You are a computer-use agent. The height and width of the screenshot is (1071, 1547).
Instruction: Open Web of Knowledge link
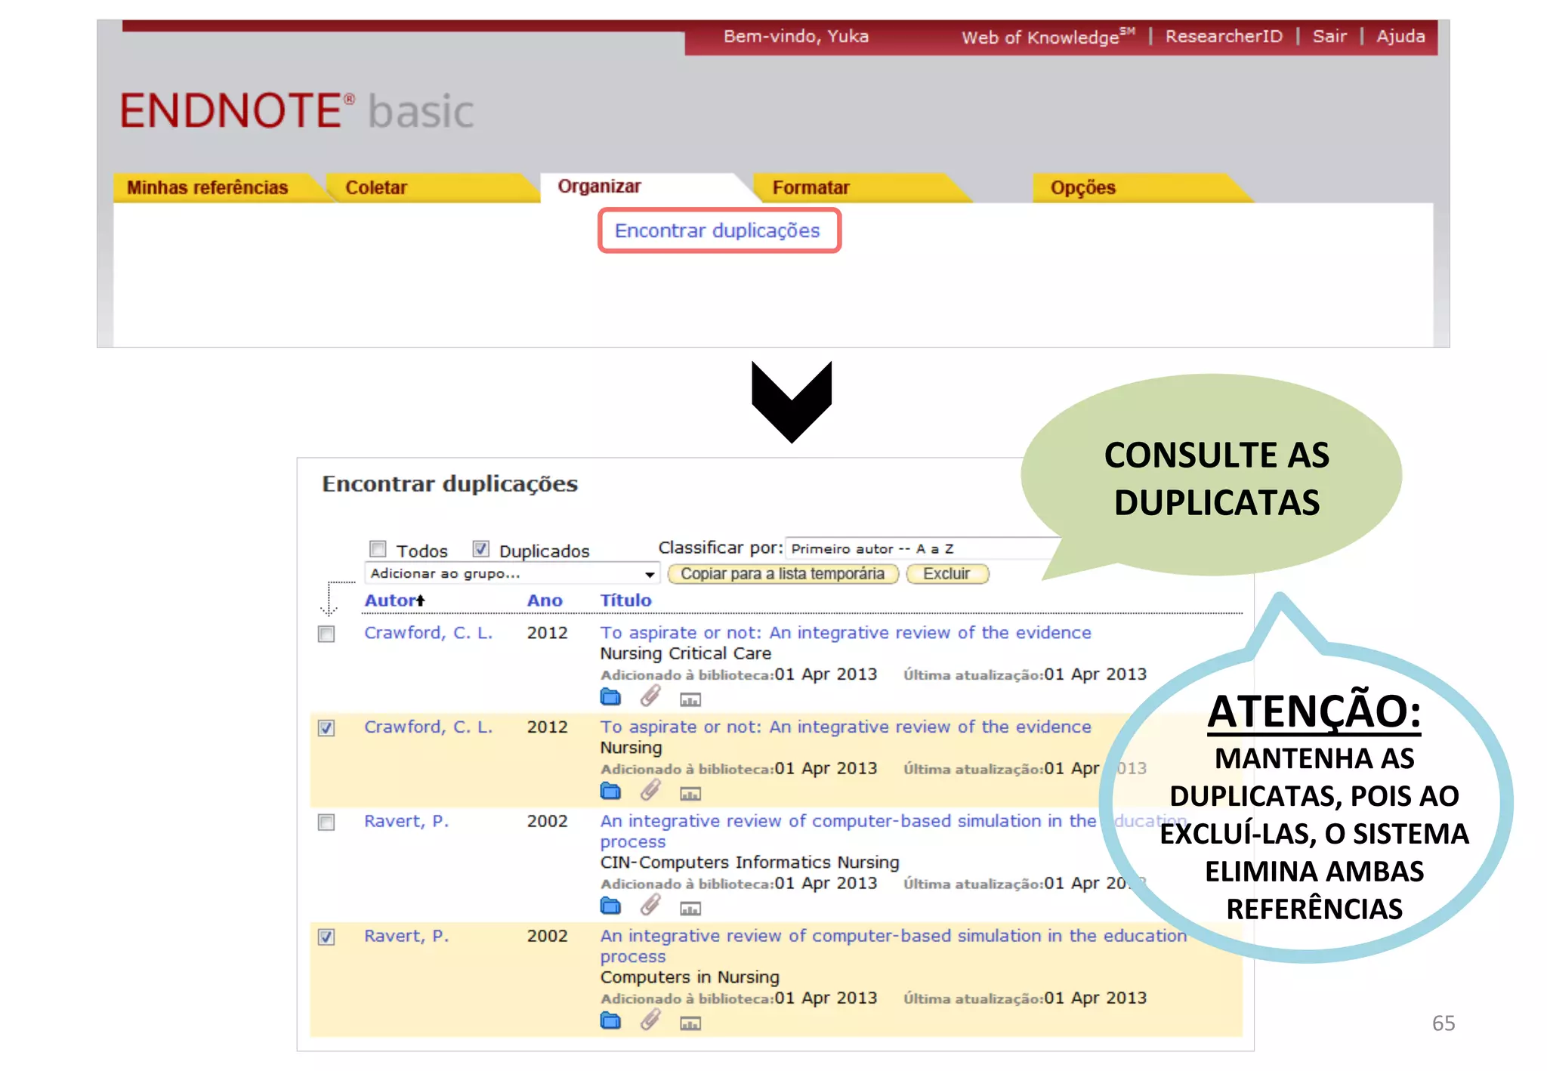1047,36
